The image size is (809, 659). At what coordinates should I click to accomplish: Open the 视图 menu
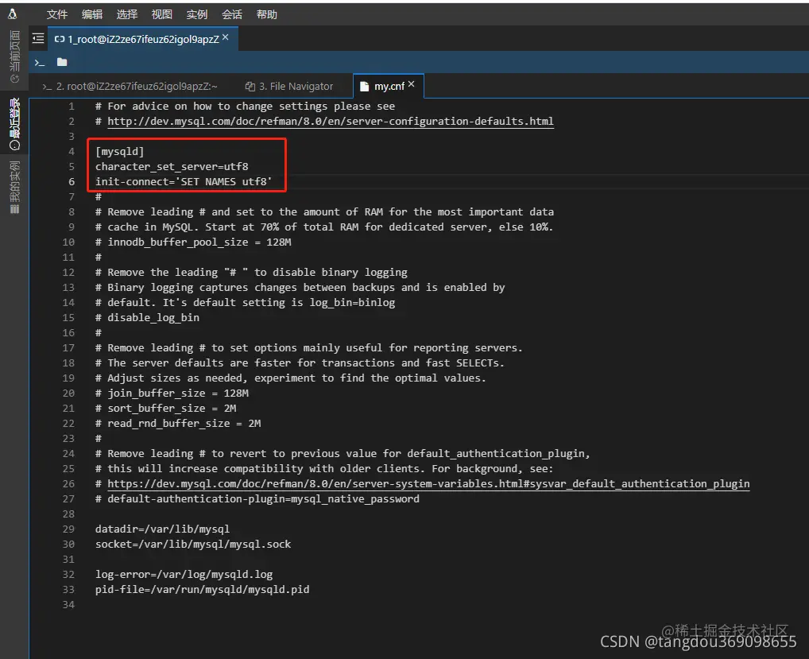pos(161,14)
